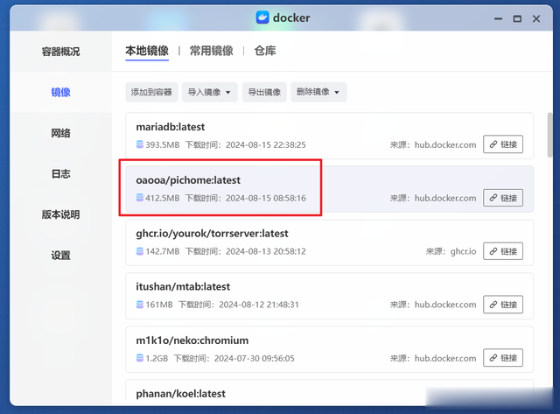This screenshot has width=560, height=414.
Task: Open 版本说明 in sidebar
Action: pos(60,214)
